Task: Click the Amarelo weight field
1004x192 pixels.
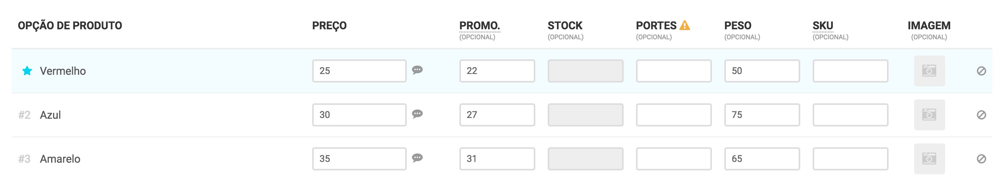Action: click(762, 158)
